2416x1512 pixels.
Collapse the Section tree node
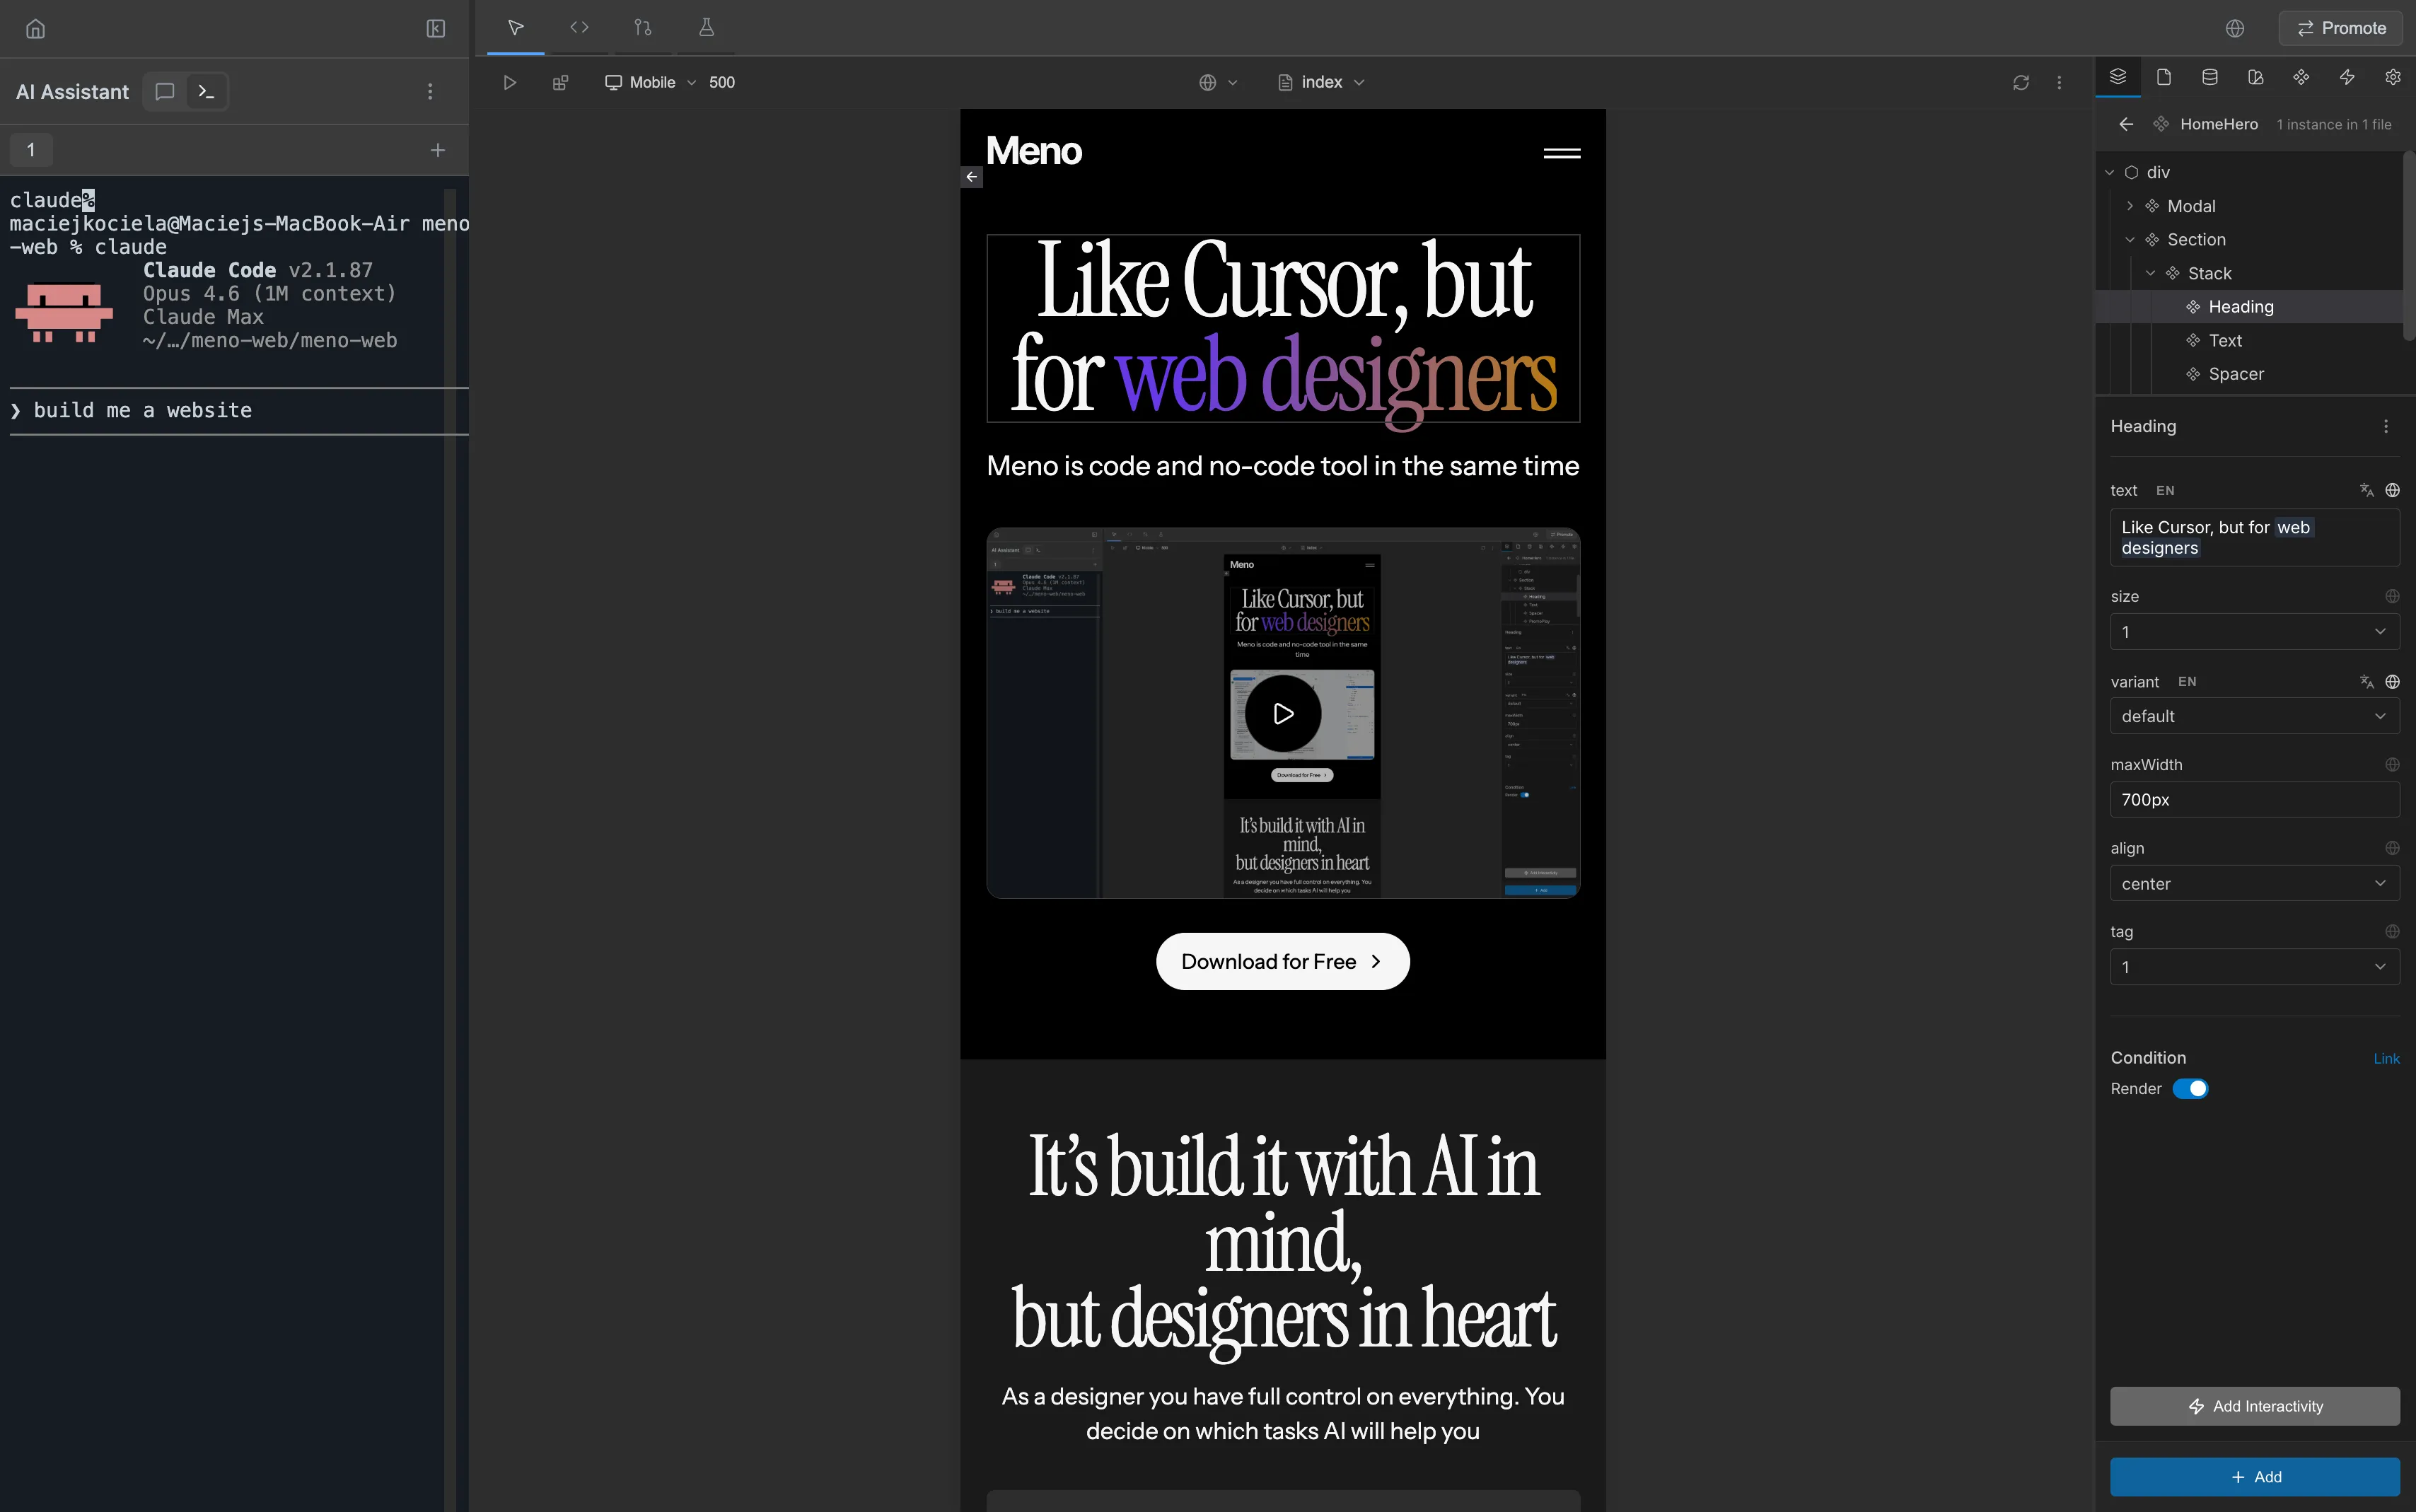coord(2129,239)
